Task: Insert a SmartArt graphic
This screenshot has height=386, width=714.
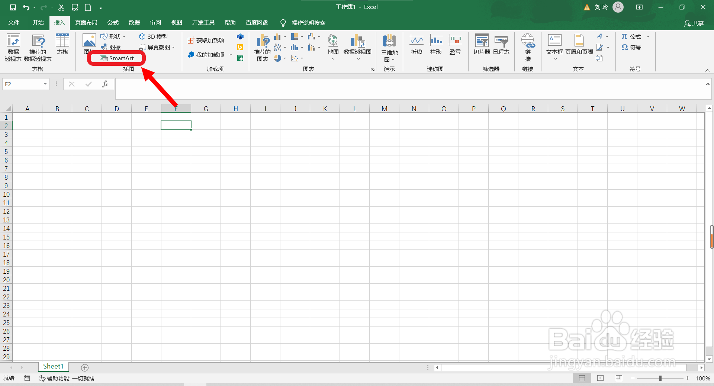Action: [117, 58]
